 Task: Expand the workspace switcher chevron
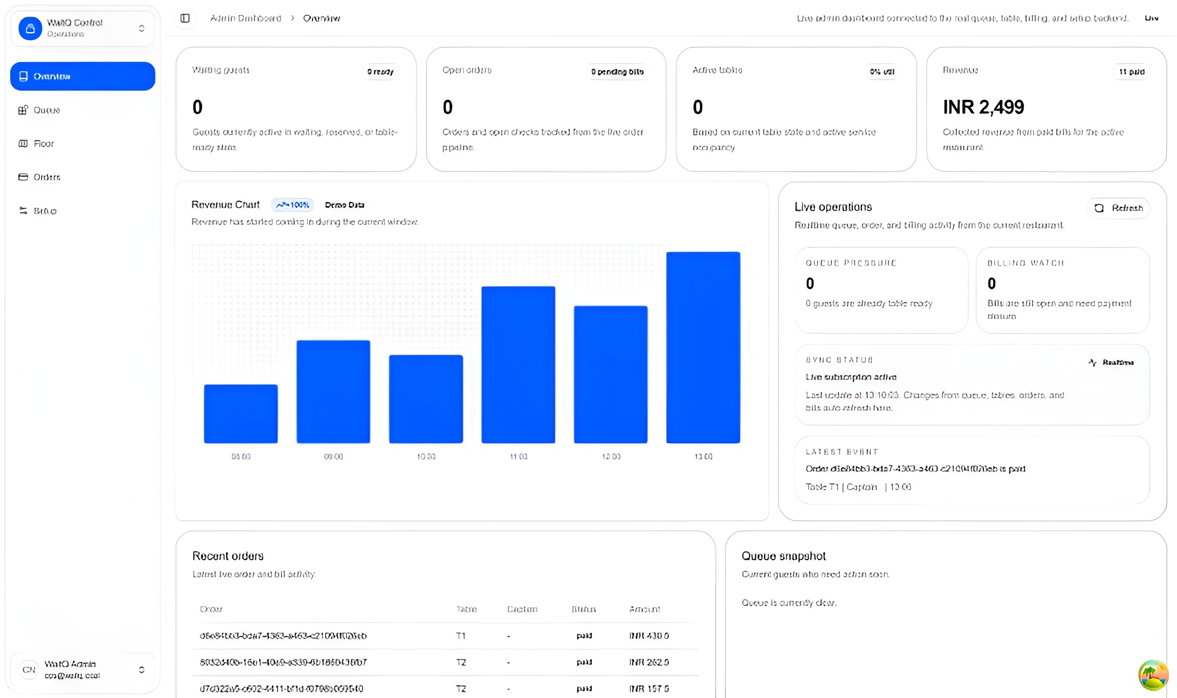tap(141, 28)
